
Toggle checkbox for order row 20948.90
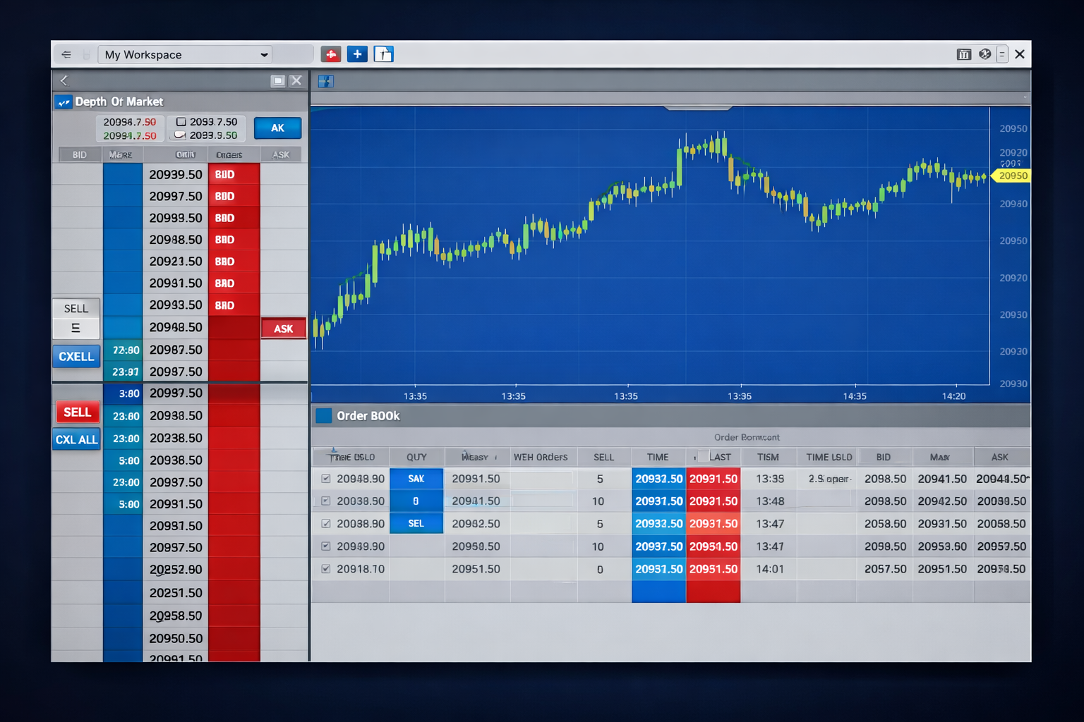[x=326, y=479]
